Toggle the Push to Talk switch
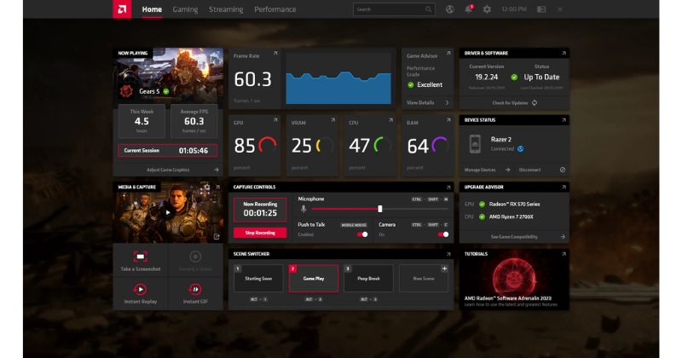This screenshot has height=358, width=682. click(362, 234)
